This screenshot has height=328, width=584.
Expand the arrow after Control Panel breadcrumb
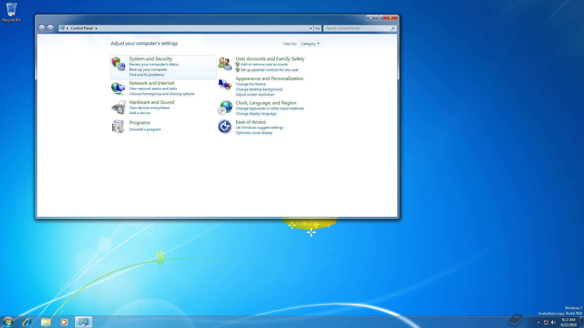pyautogui.click(x=96, y=28)
